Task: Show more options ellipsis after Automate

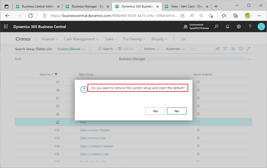Action: [193, 49]
